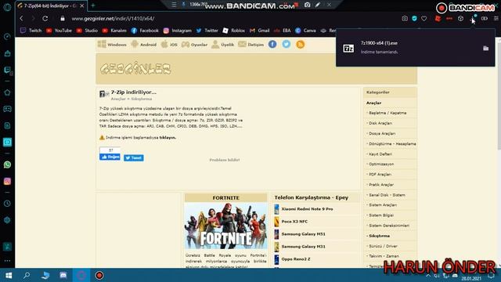
Task: Open the iOS site menu
Action: pos(169,45)
